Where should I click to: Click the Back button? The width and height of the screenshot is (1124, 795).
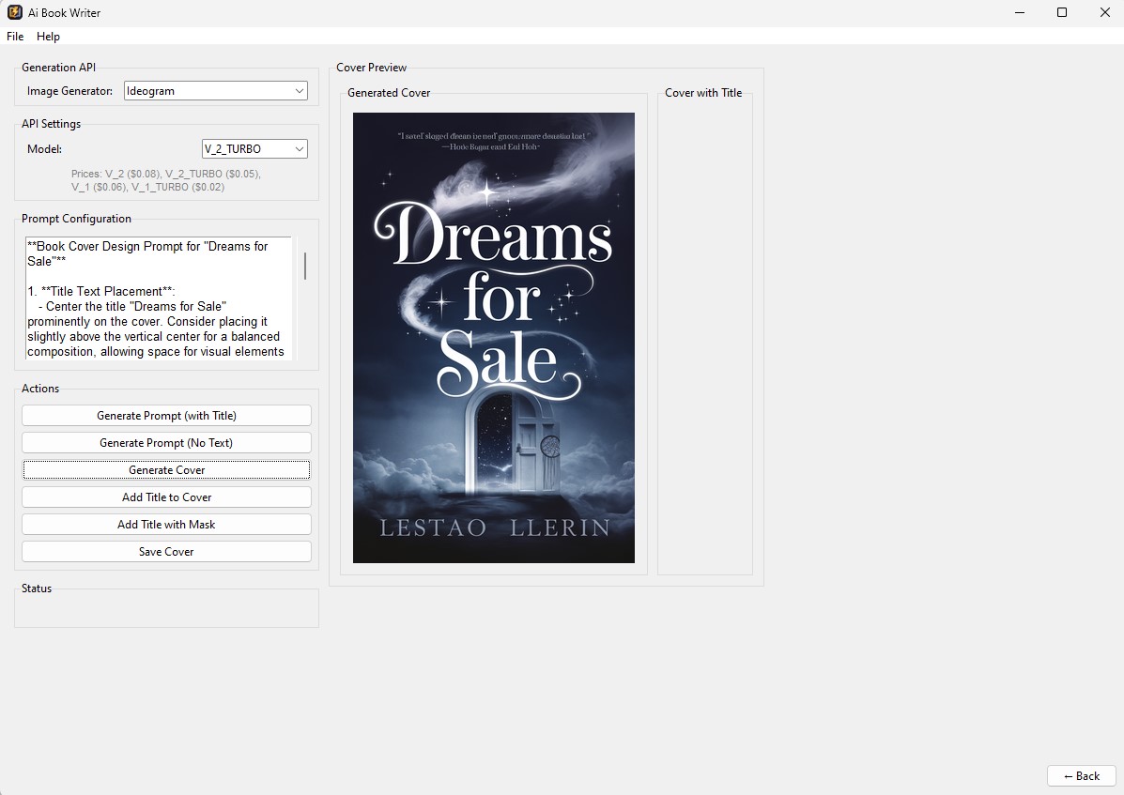click(1081, 775)
